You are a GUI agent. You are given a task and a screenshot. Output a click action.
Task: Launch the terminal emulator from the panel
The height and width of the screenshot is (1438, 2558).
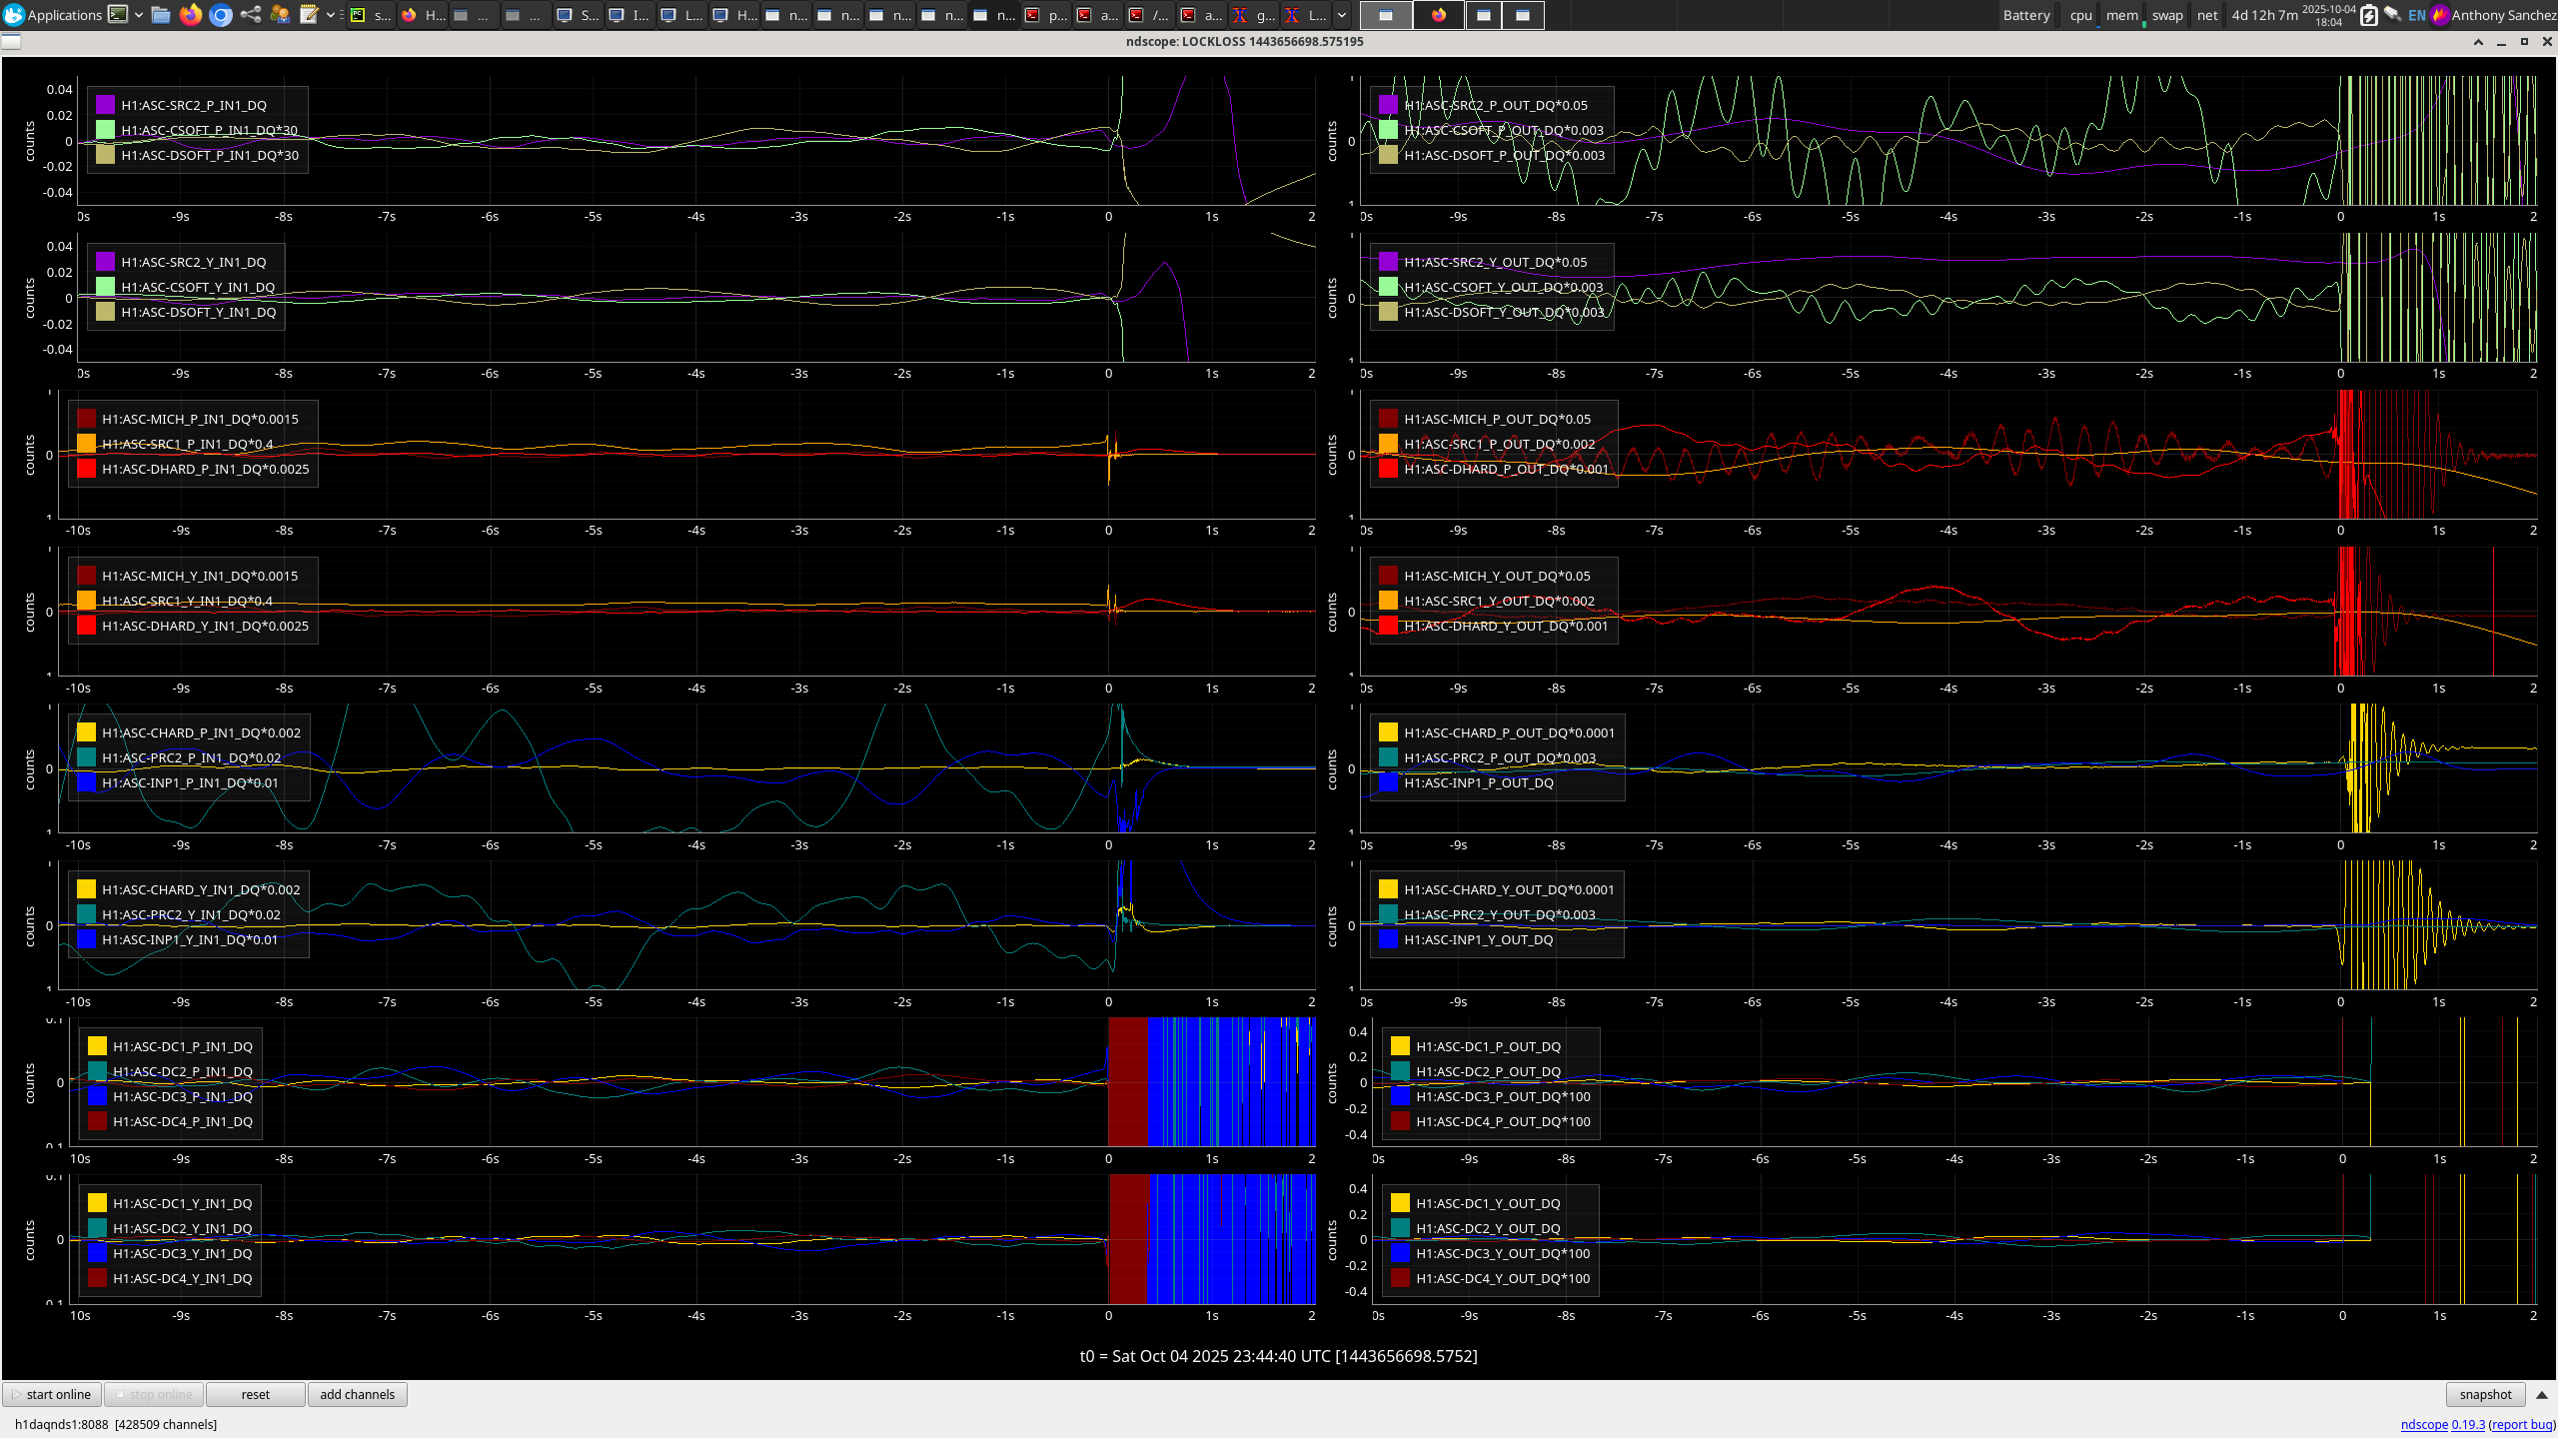tap(118, 15)
